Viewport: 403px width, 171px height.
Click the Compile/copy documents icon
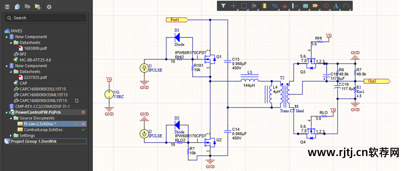pyautogui.click(x=17, y=7)
